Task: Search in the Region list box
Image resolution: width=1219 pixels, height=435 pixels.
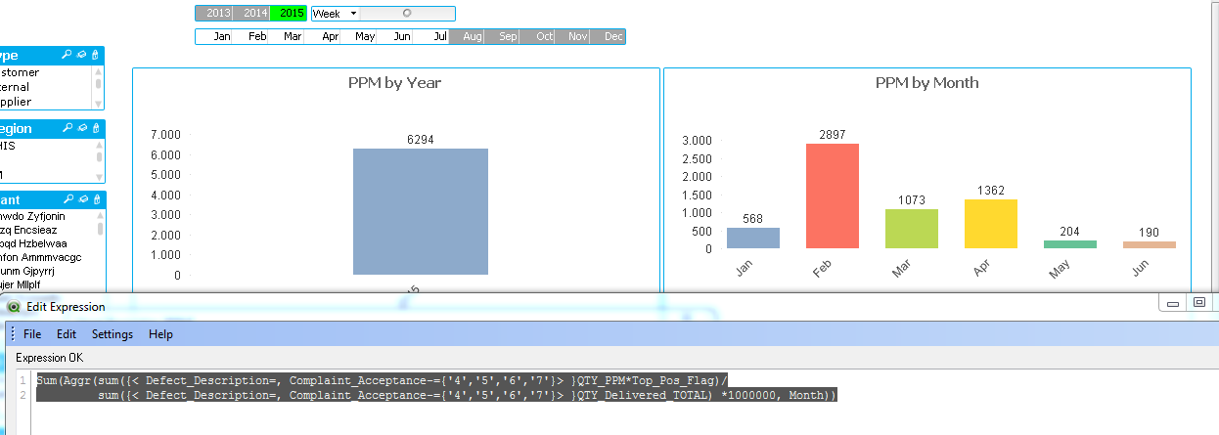Action: (68, 128)
